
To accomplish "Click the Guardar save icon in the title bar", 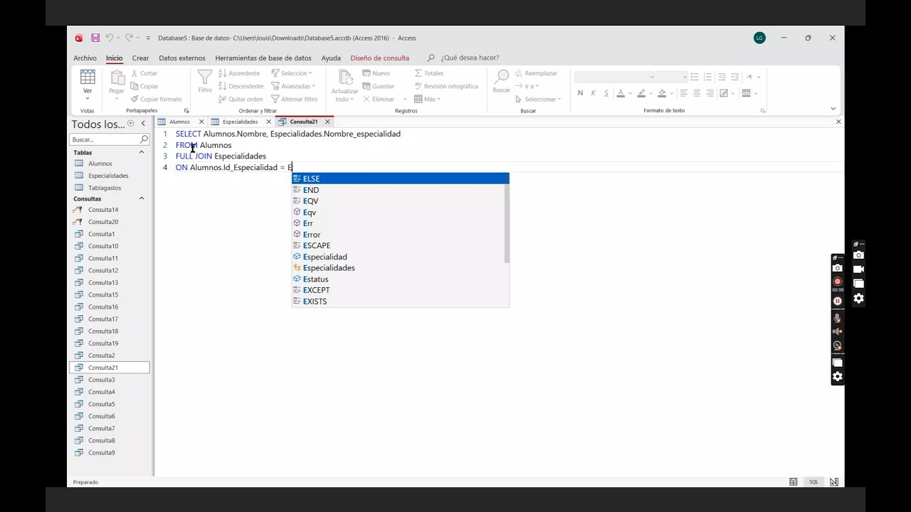I will click(x=95, y=38).
